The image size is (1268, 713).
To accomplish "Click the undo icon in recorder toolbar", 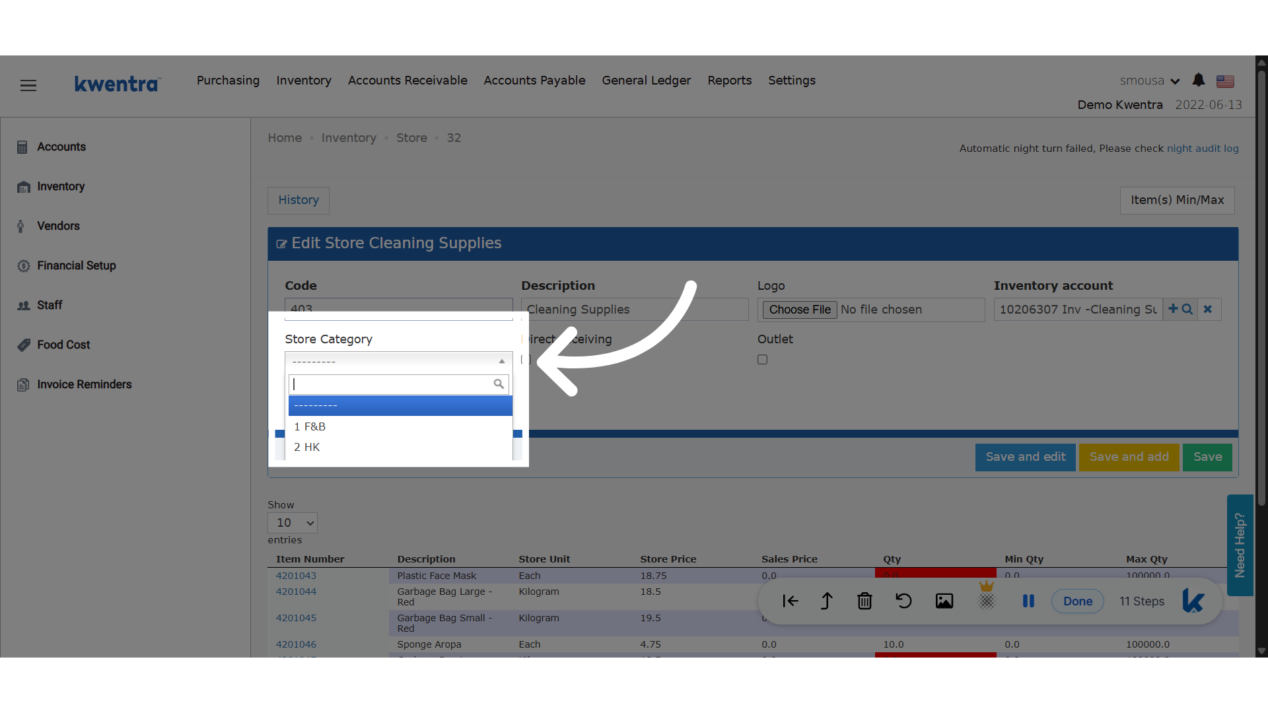I will tap(903, 601).
